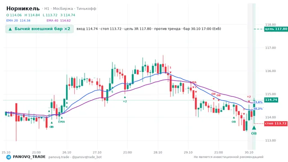The image size is (288, 162).
Task: Click the 113.00 price axis label
Action: (x=270, y=140)
